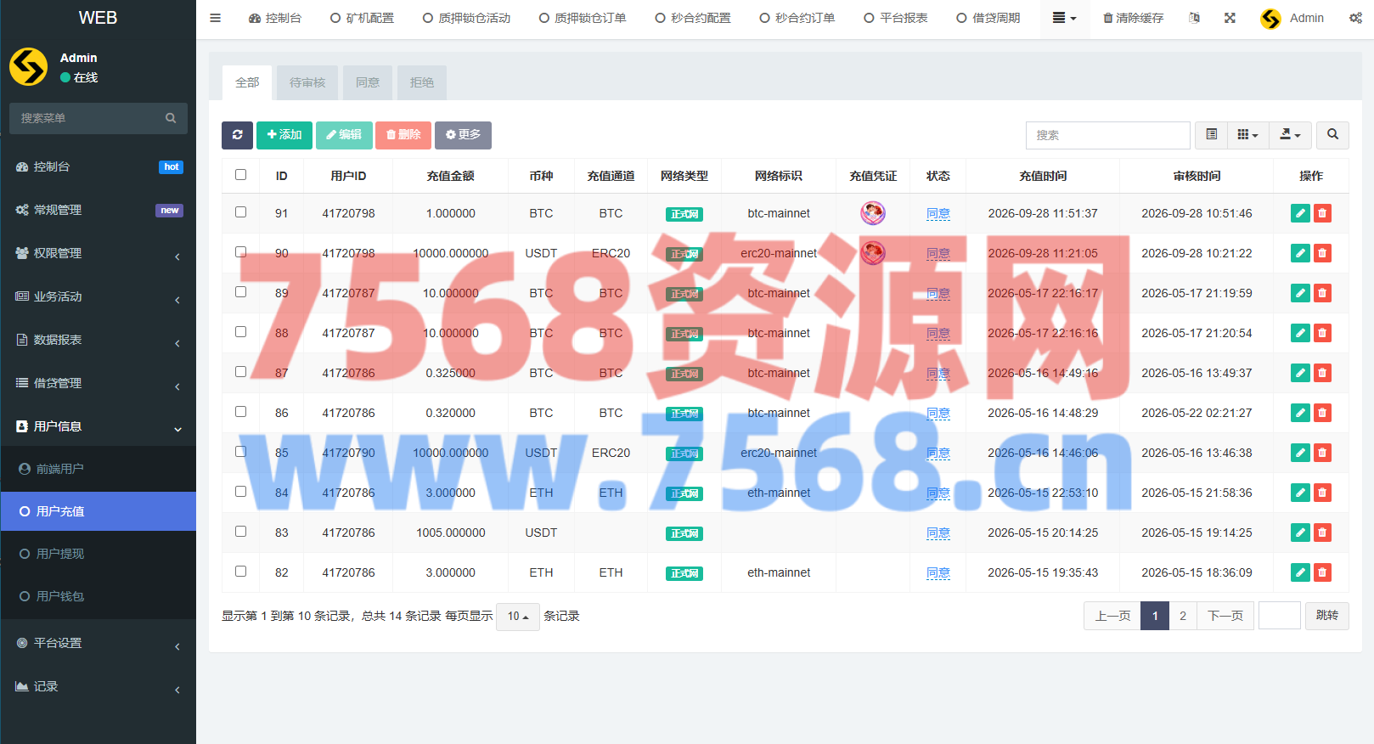Viewport: 1374px width, 744px height.
Task: Edit row 84 with green pencil icon
Action: coord(1300,493)
